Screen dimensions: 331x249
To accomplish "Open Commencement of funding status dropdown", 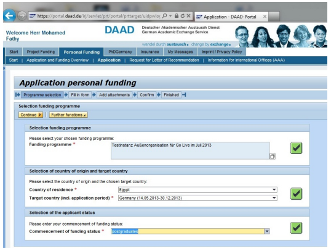I will click(267, 231).
